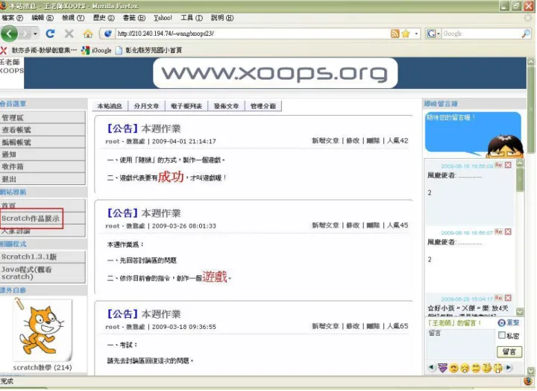Reply with Re on the 15:04:17 message
The width and height of the screenshot is (537, 391).
(x=499, y=298)
